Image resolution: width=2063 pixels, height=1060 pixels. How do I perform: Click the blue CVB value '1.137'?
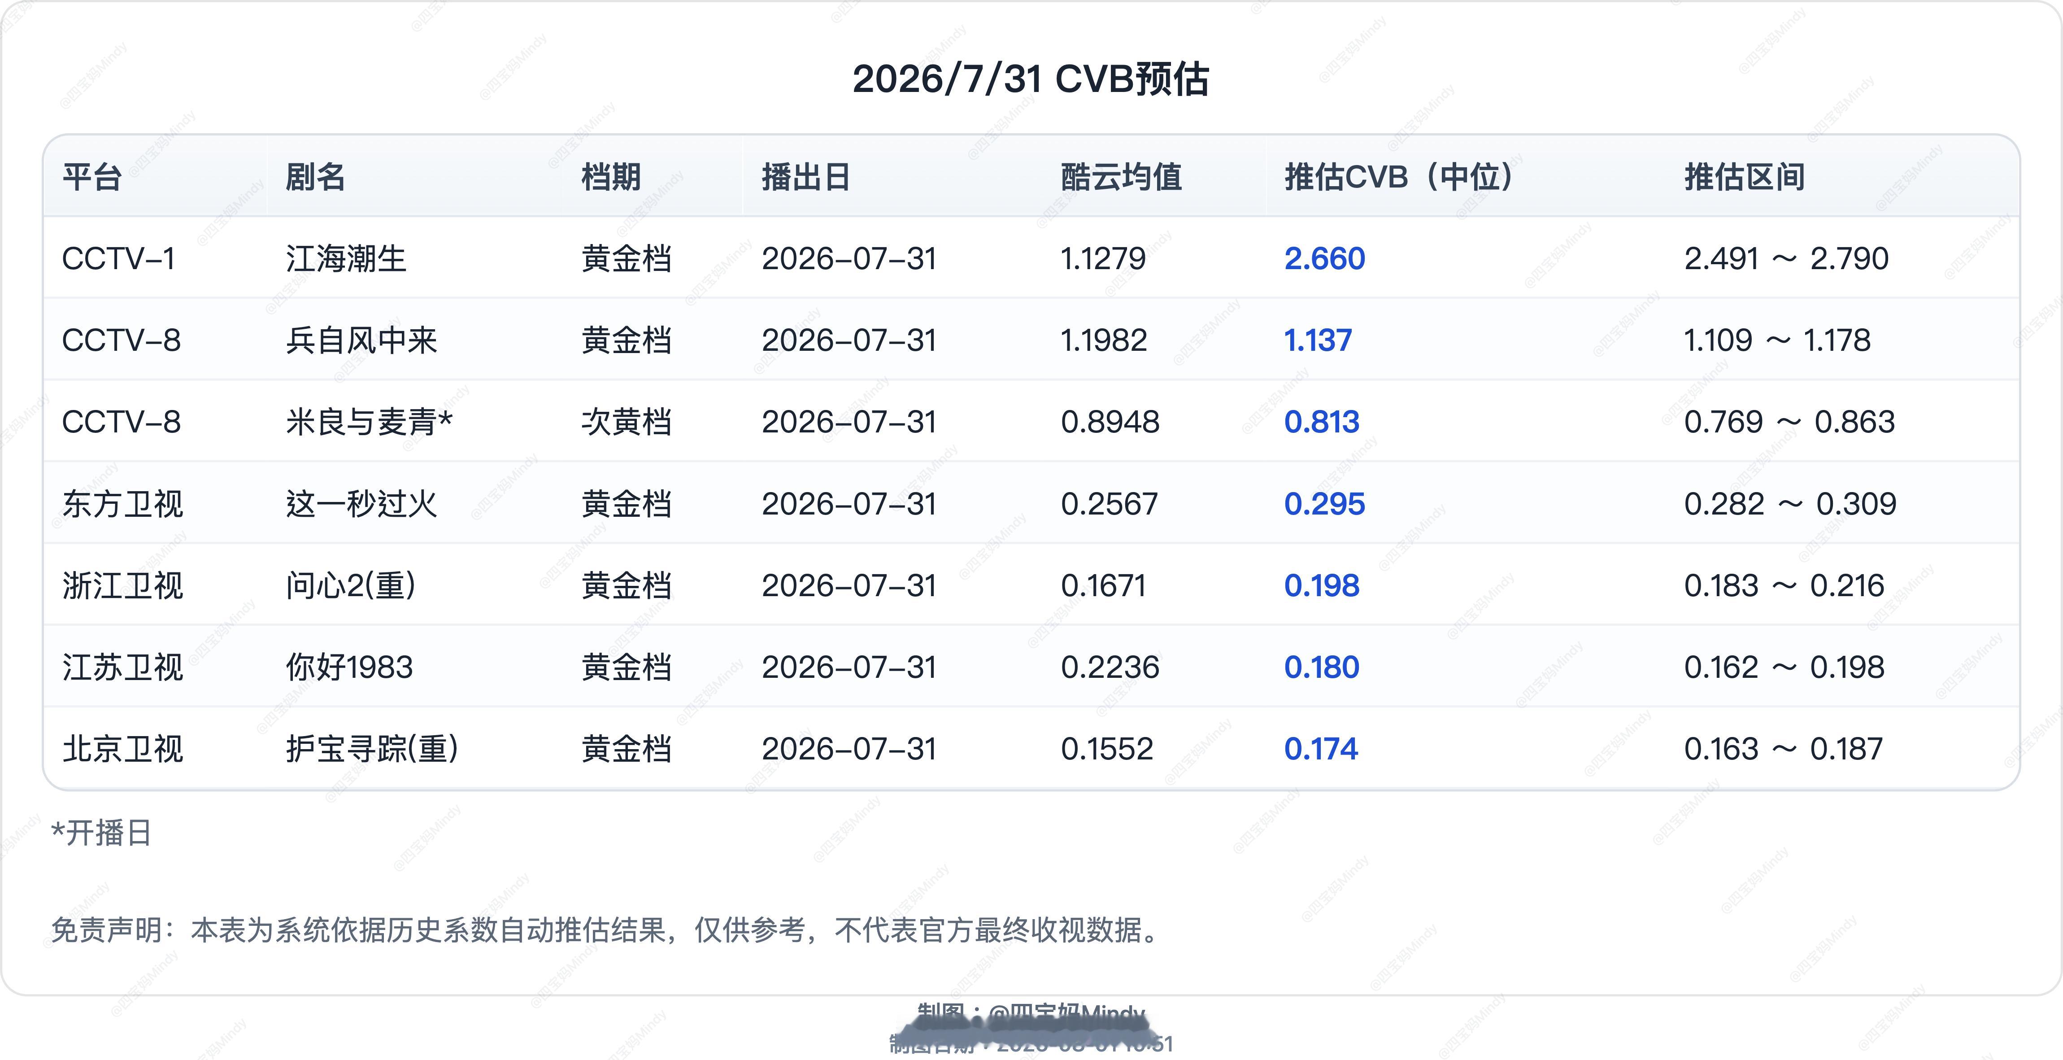pyautogui.click(x=1318, y=340)
